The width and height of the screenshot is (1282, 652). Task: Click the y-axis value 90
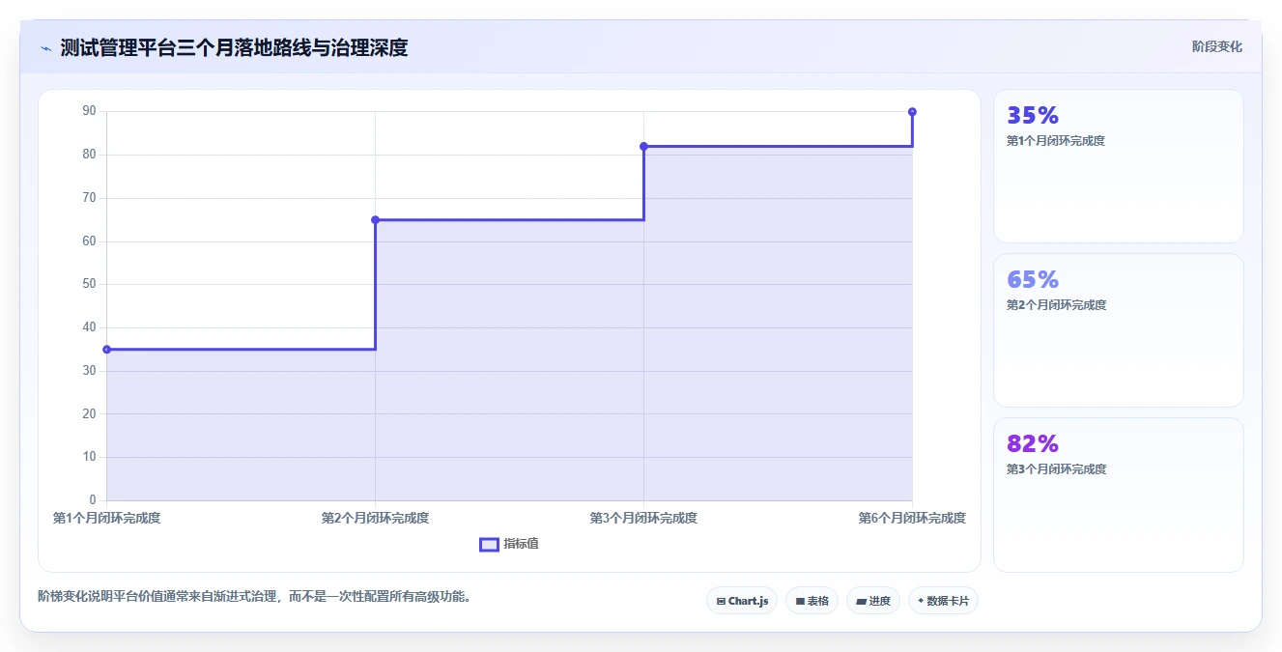point(89,111)
